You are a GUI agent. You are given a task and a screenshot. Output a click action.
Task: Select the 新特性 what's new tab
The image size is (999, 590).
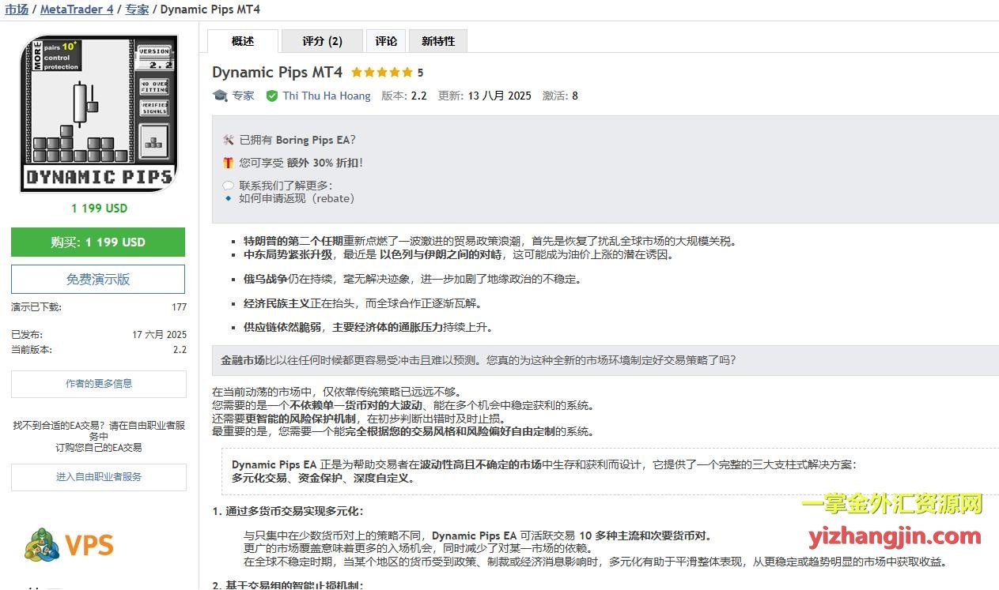437,41
